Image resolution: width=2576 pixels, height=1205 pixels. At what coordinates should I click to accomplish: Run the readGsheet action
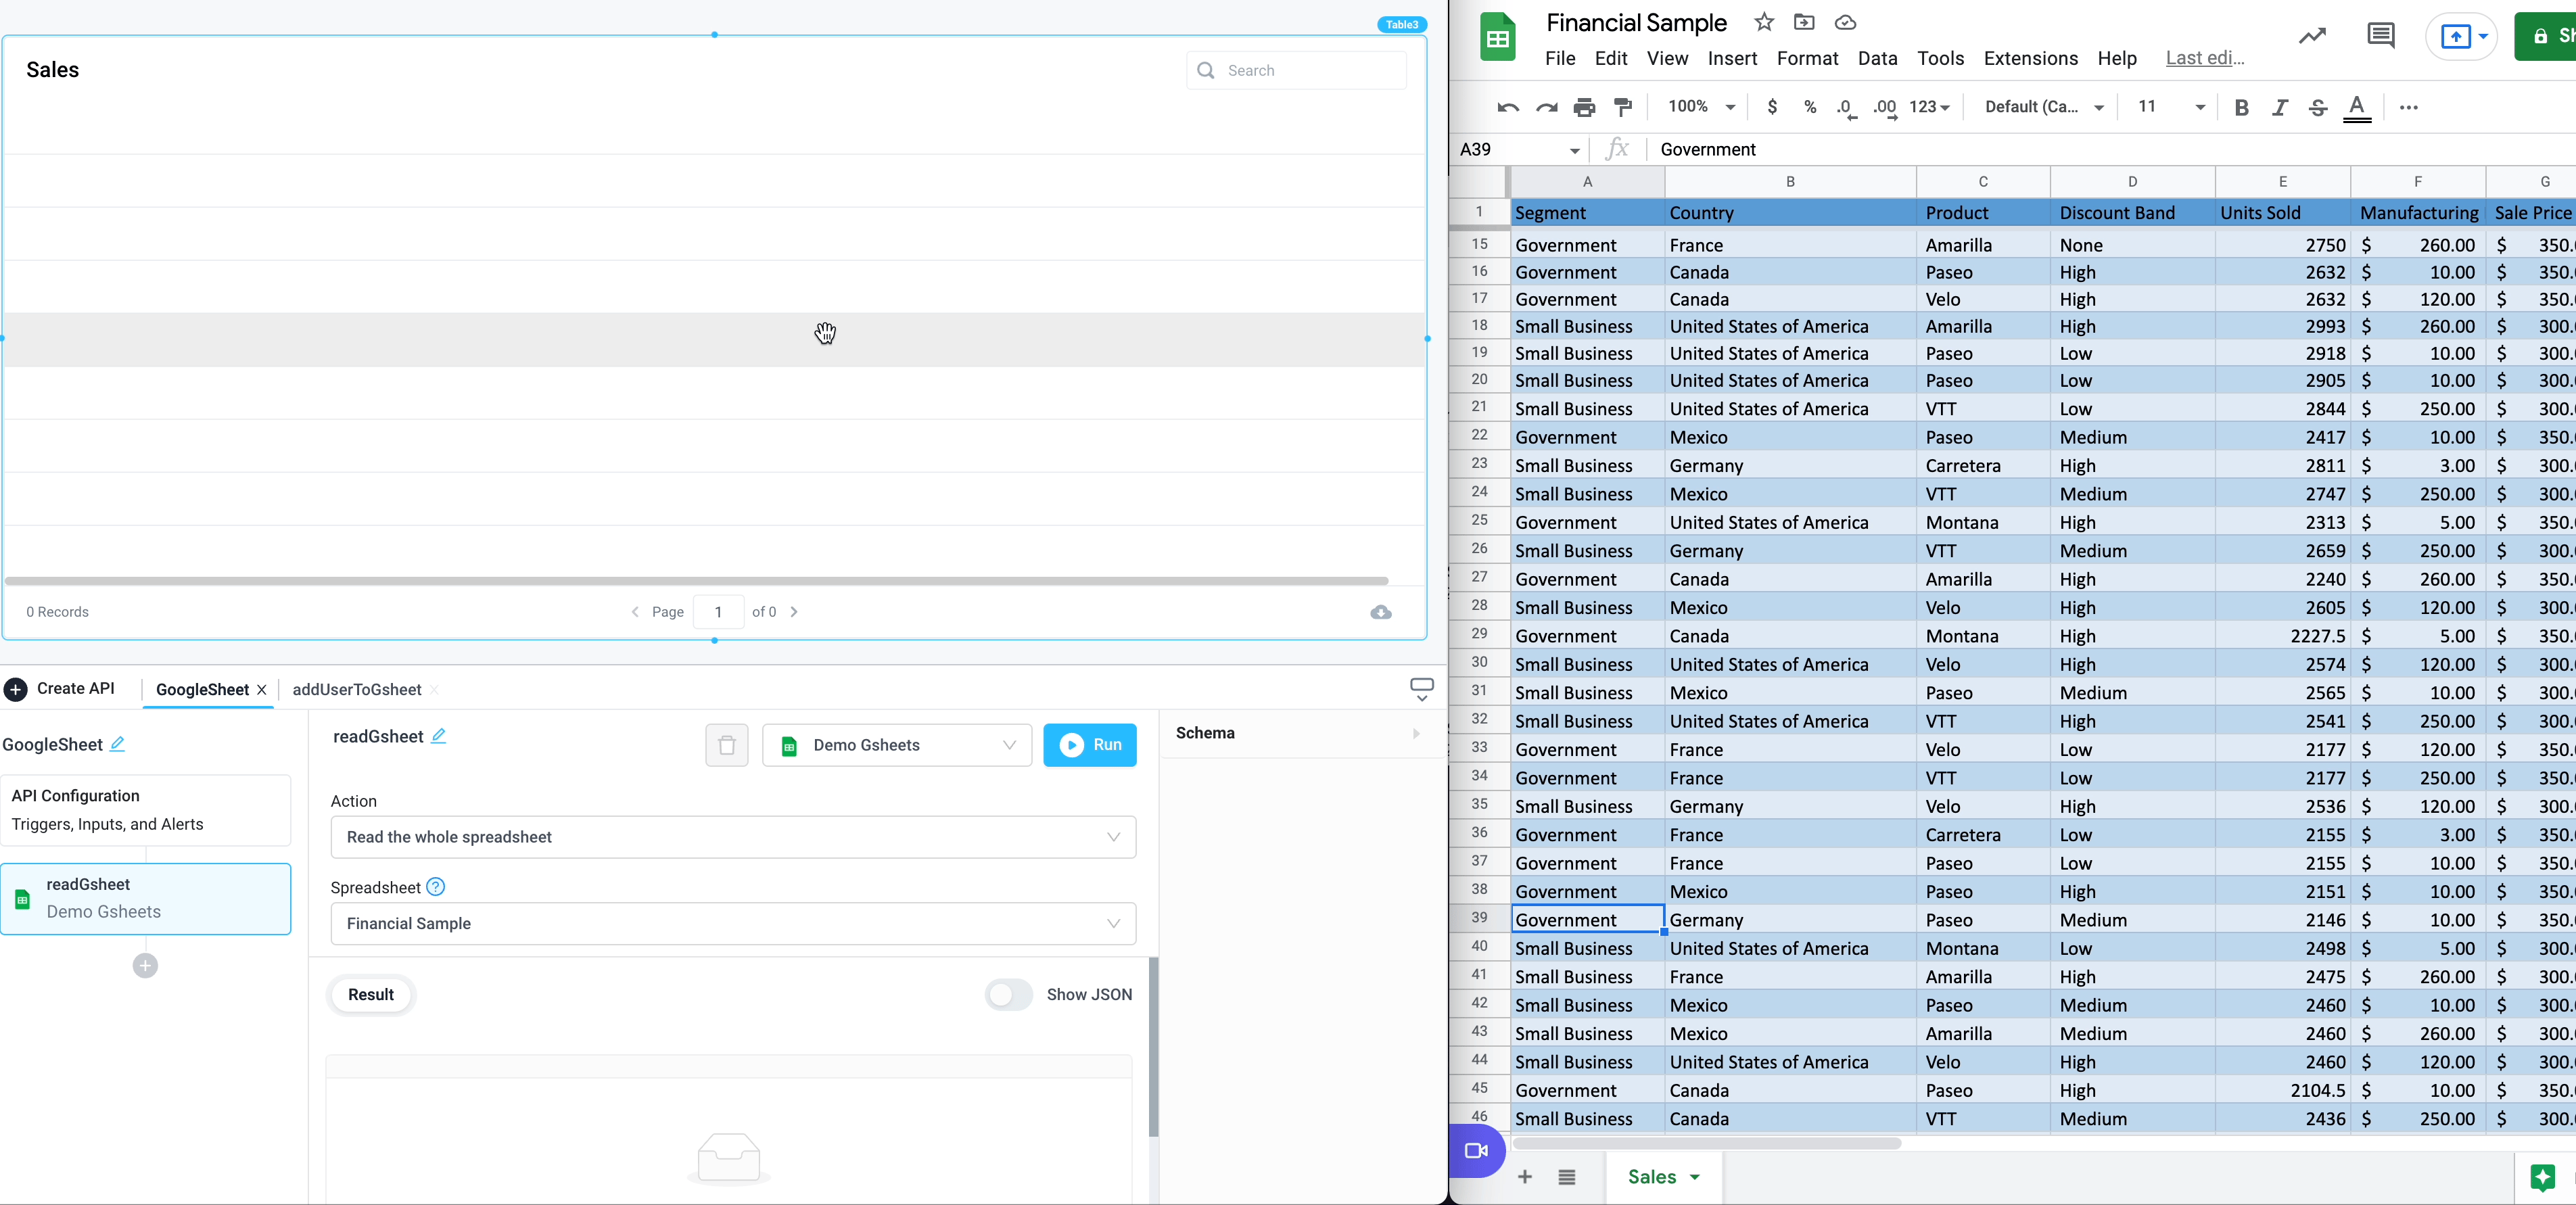[1089, 745]
